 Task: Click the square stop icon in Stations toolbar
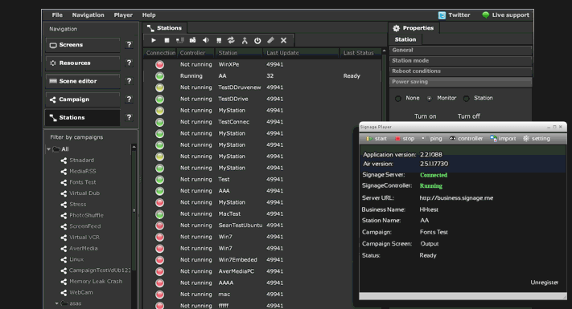pos(167,40)
